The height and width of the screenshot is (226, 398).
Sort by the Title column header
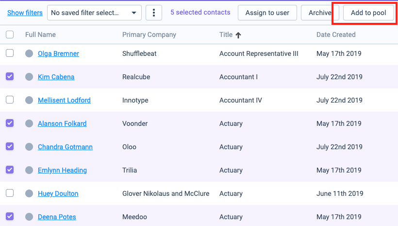pos(226,35)
